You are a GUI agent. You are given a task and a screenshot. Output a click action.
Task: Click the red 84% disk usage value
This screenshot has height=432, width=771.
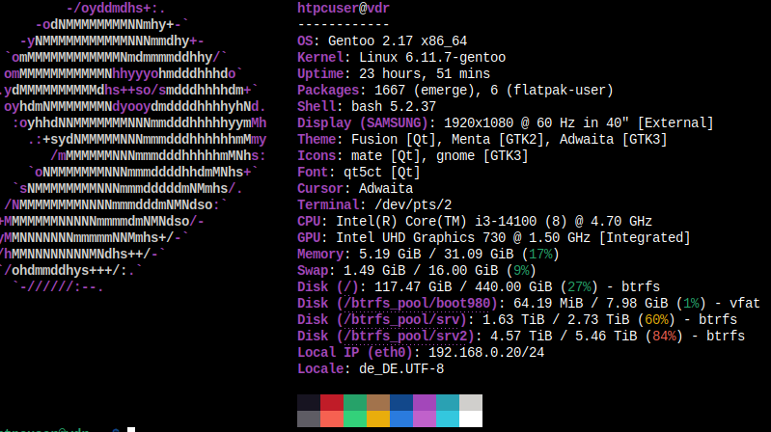point(637,336)
